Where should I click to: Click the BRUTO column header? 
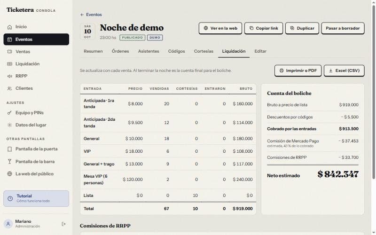click(246, 89)
